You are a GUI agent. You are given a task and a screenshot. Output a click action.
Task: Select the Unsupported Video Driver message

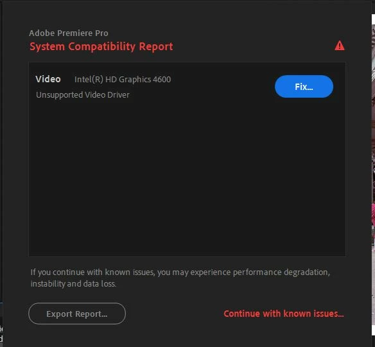[83, 95]
